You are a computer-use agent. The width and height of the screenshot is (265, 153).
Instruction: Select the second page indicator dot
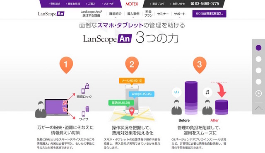(258, 59)
